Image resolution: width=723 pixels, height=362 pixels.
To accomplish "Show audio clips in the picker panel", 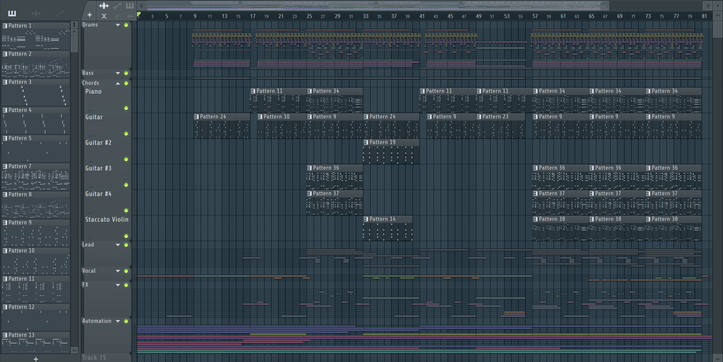I will 36,13.
